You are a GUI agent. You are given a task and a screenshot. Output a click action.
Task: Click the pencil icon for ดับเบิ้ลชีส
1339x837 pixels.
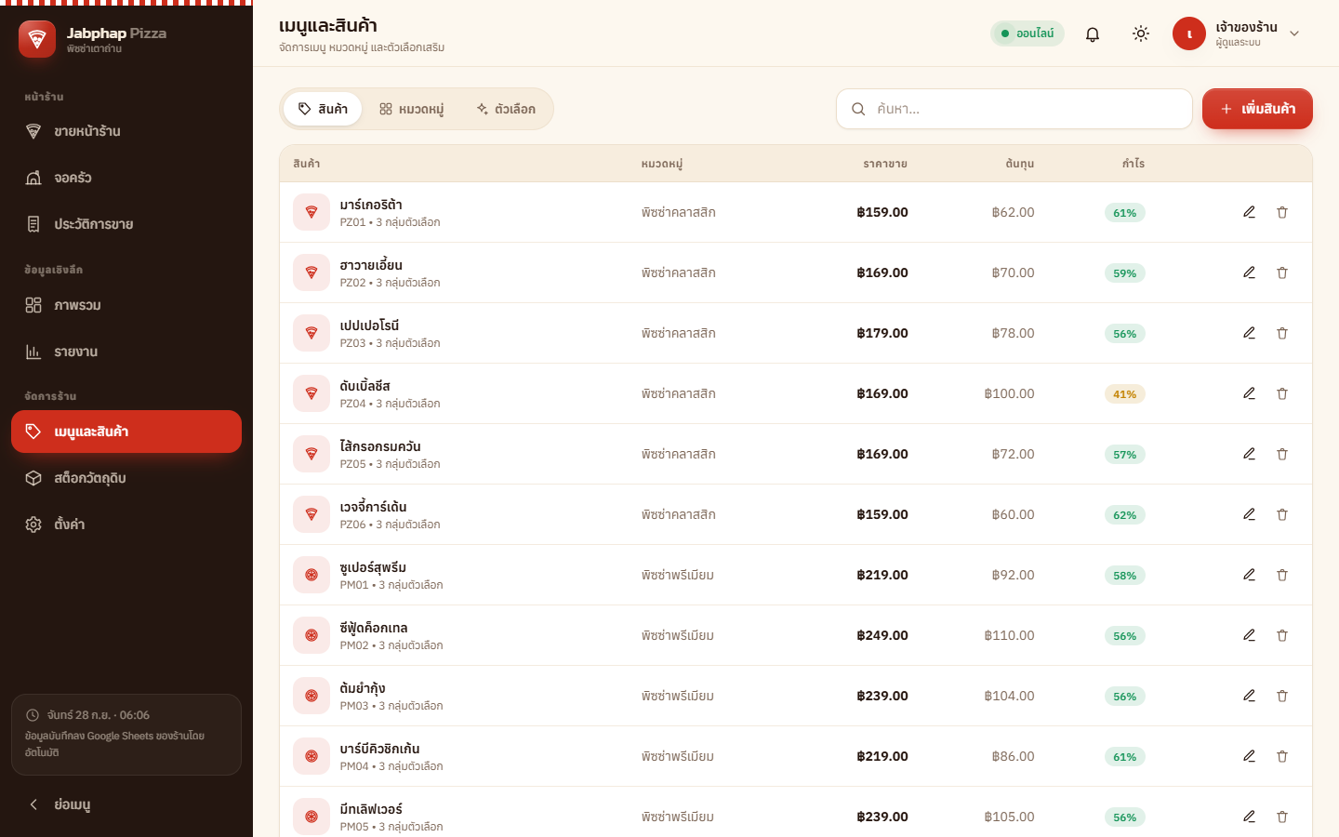tap(1249, 393)
